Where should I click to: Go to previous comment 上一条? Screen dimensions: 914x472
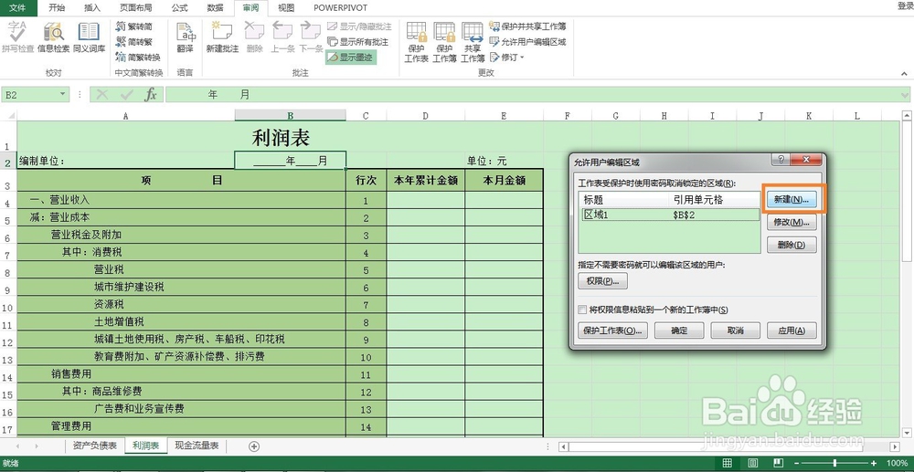[282, 37]
